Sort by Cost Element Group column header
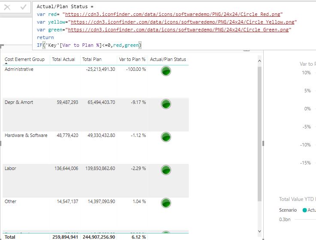This screenshot has height=240, width=316. (24, 59)
